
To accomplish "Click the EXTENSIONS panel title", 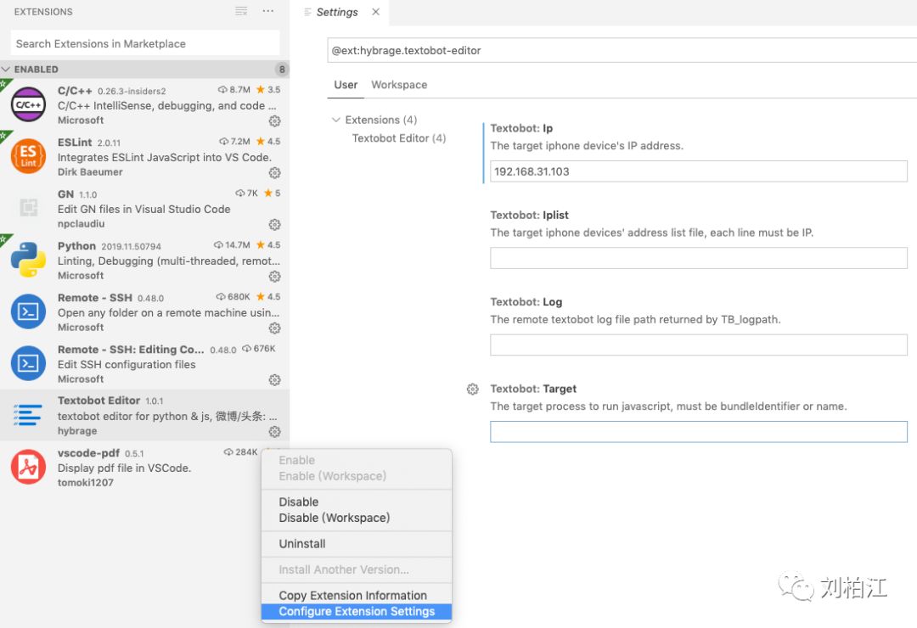I will click(43, 12).
